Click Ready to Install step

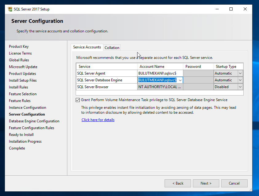pos(21,135)
